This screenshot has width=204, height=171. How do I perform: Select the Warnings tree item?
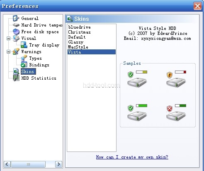pyautogui.click(x=31, y=51)
